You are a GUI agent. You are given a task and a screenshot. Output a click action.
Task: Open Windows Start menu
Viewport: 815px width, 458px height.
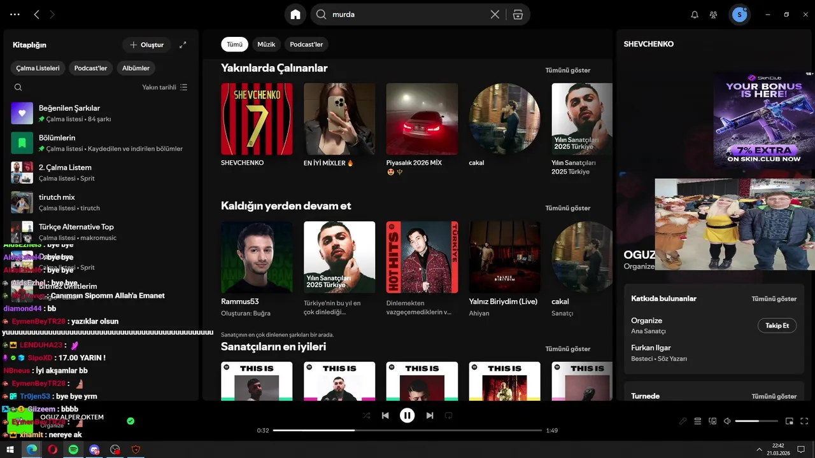coord(10,449)
